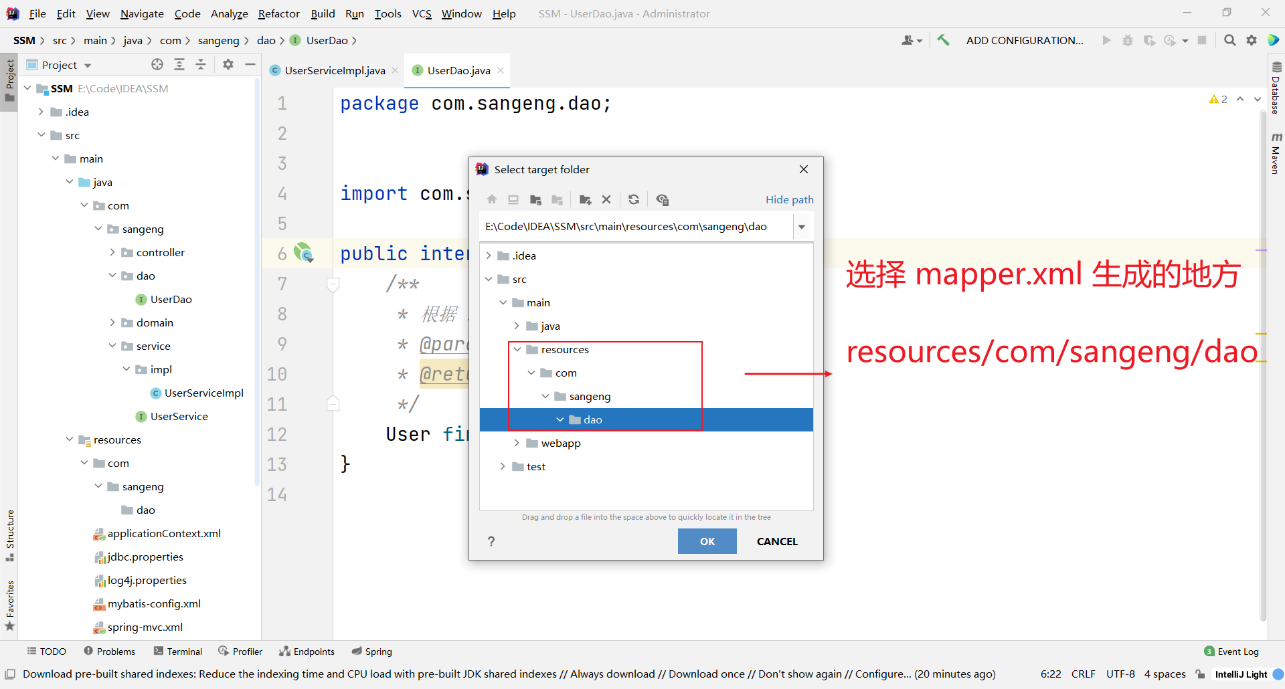Select the sangeng folder in dialog tree

click(x=590, y=396)
